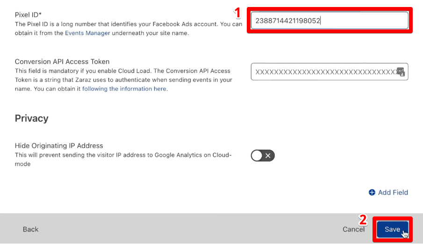Click the 'Pixel ID*' label
Image resolution: width=423 pixels, height=244 pixels.
29,15
